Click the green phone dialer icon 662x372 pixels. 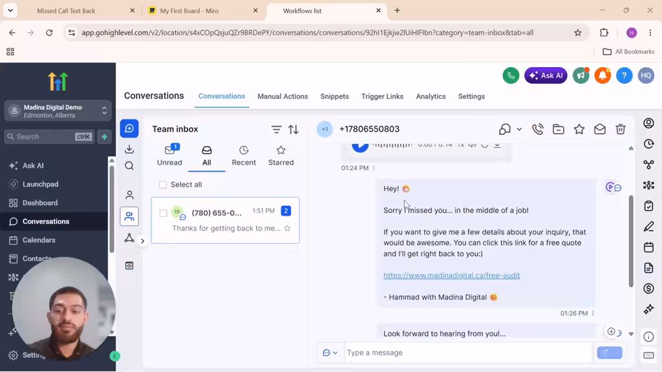point(511,76)
